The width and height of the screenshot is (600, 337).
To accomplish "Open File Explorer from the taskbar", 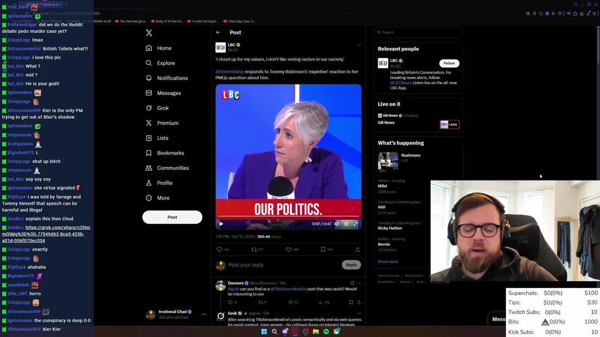I will pos(315,332).
